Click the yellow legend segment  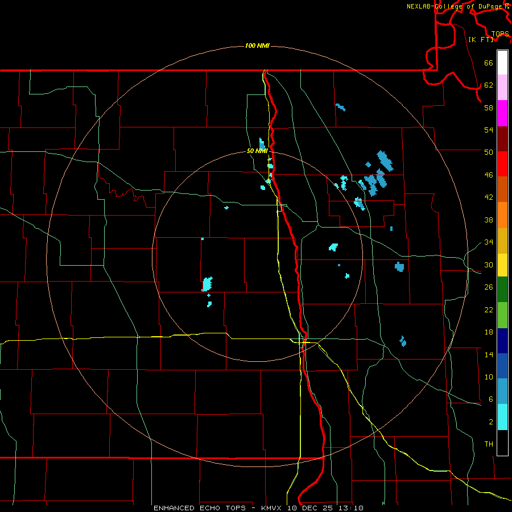tap(502, 265)
